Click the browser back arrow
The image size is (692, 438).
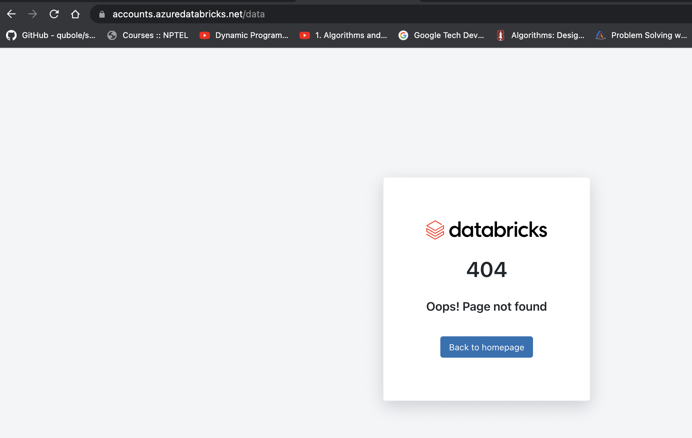(x=11, y=14)
